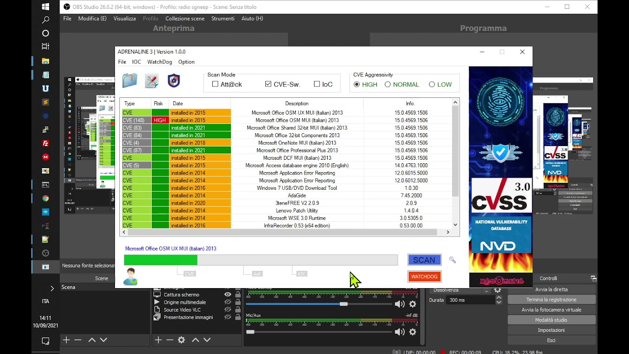Open Adrenaline Option menu
This screenshot has height=354, width=629.
pyautogui.click(x=186, y=62)
